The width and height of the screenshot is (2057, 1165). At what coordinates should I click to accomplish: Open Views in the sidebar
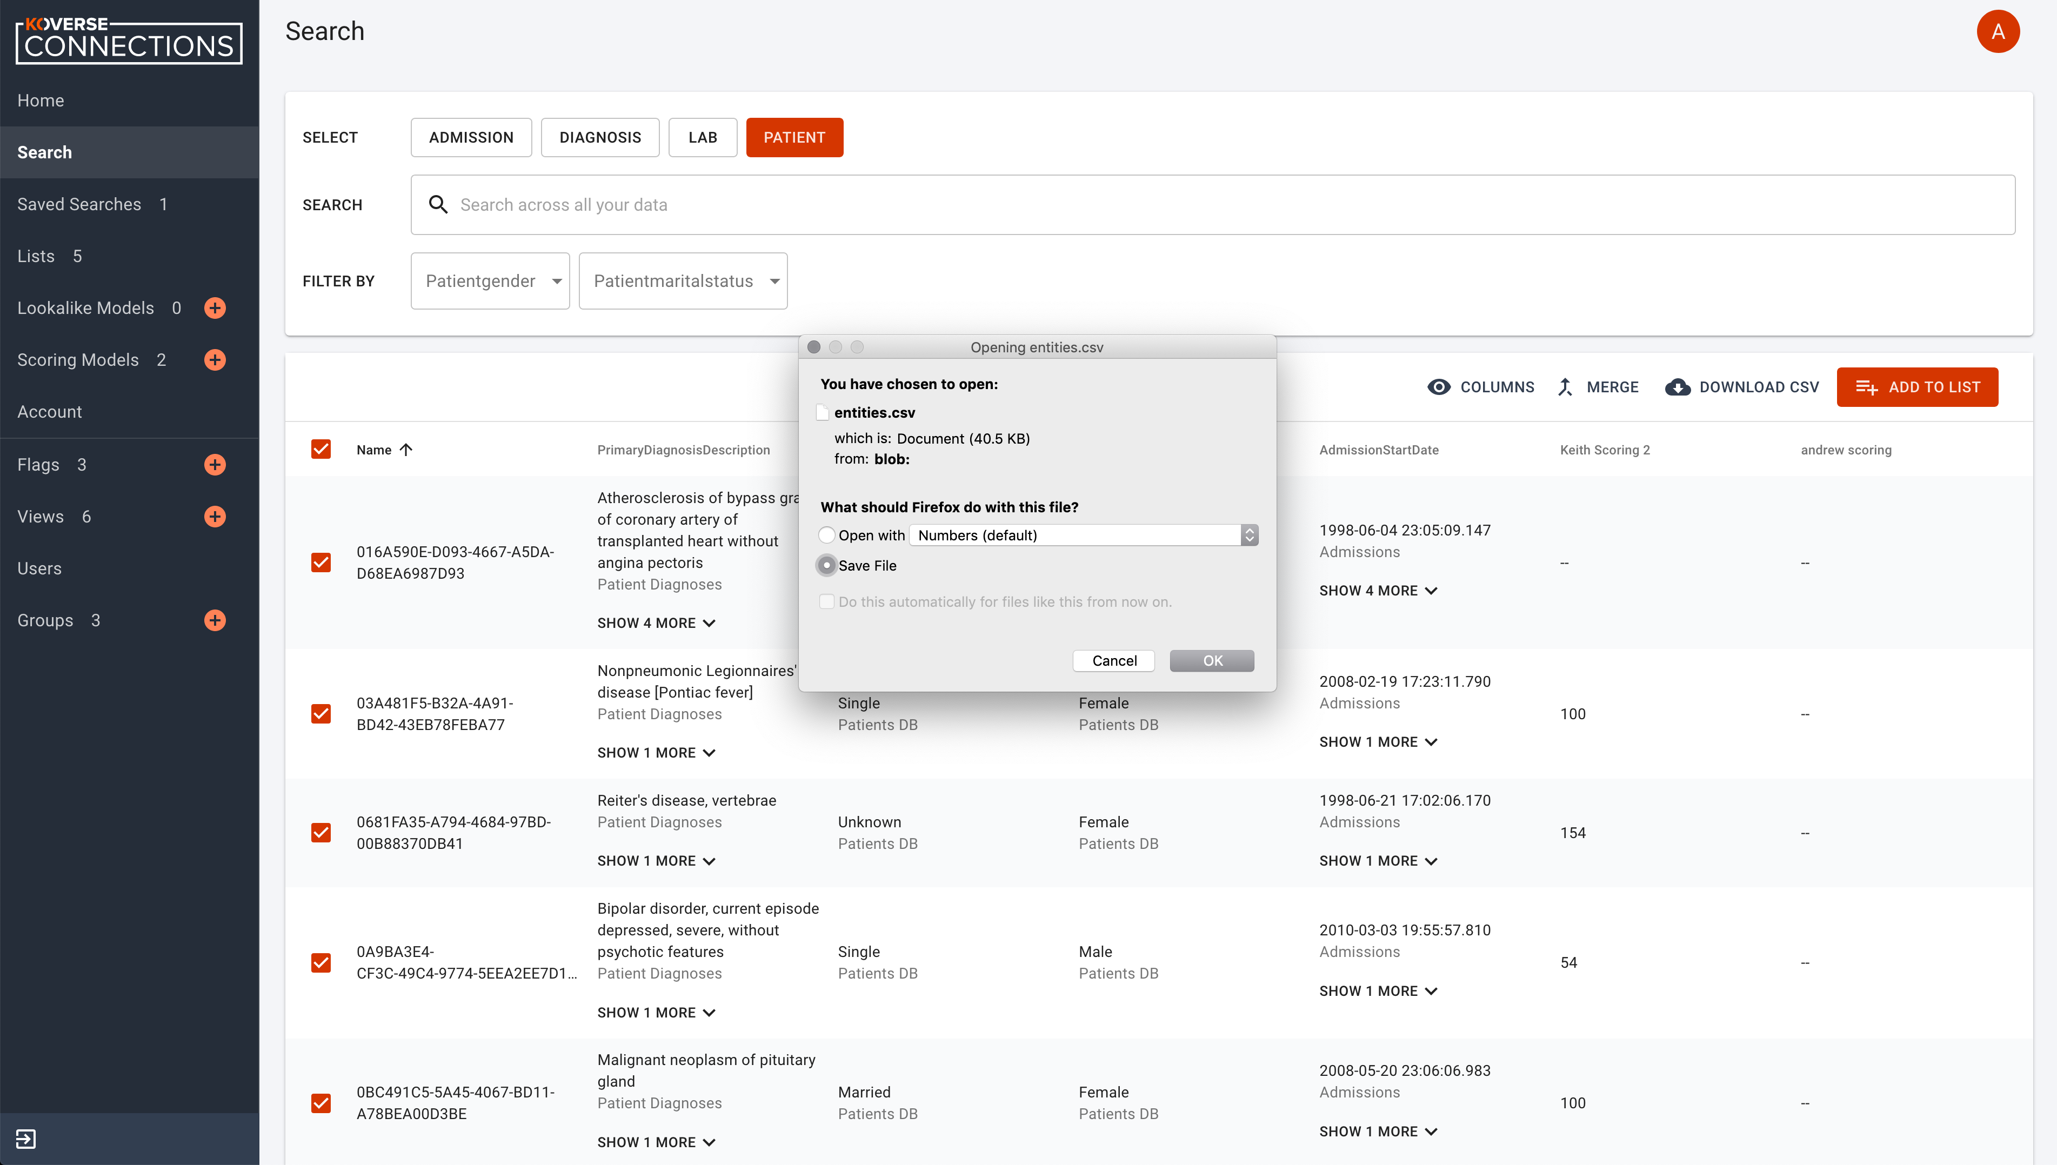tap(40, 517)
